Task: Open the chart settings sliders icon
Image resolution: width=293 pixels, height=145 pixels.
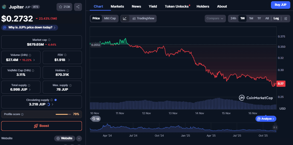Action: [x=285, y=18]
